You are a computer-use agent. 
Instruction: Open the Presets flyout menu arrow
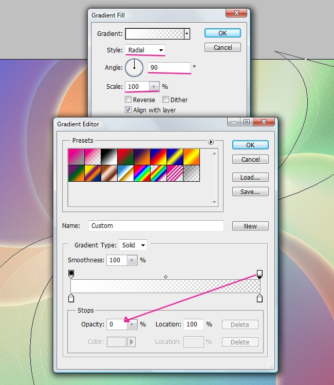pos(211,141)
